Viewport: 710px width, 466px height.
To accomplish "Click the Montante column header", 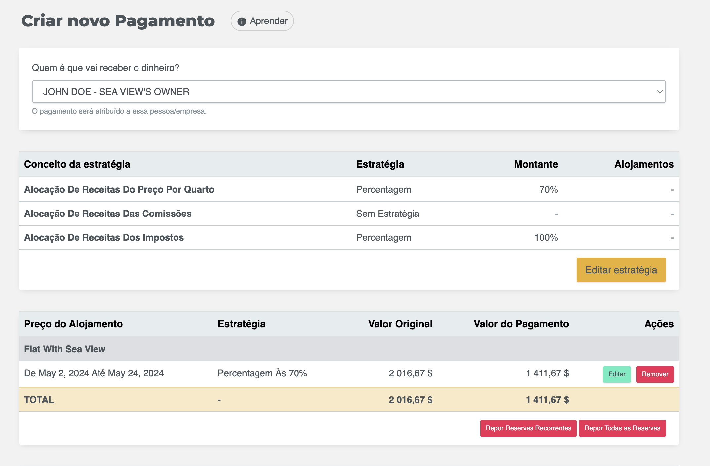I will pos(535,164).
